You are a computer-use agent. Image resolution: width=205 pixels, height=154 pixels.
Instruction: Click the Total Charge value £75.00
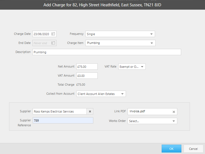coord(81,85)
